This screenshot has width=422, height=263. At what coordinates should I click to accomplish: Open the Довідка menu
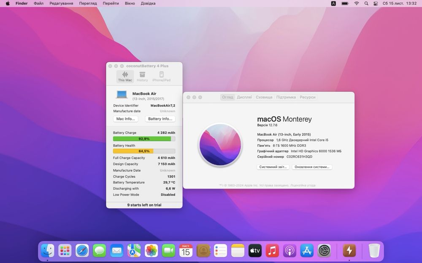(148, 3)
